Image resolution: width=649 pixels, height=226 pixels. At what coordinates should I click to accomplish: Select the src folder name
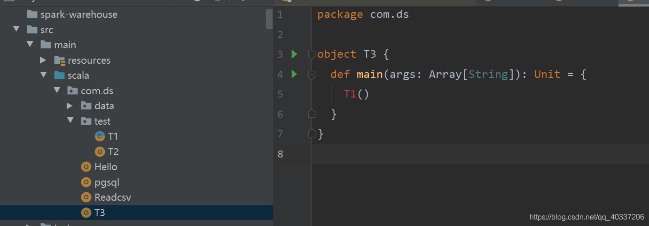[47, 30]
